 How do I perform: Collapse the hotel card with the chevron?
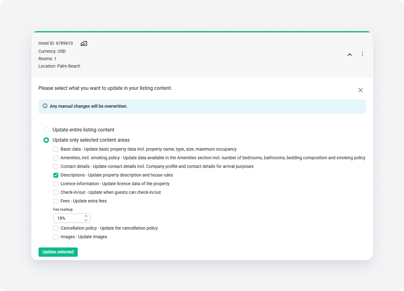tap(350, 55)
